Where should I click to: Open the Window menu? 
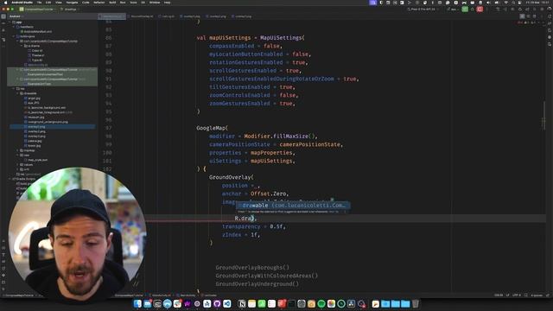(155, 3)
